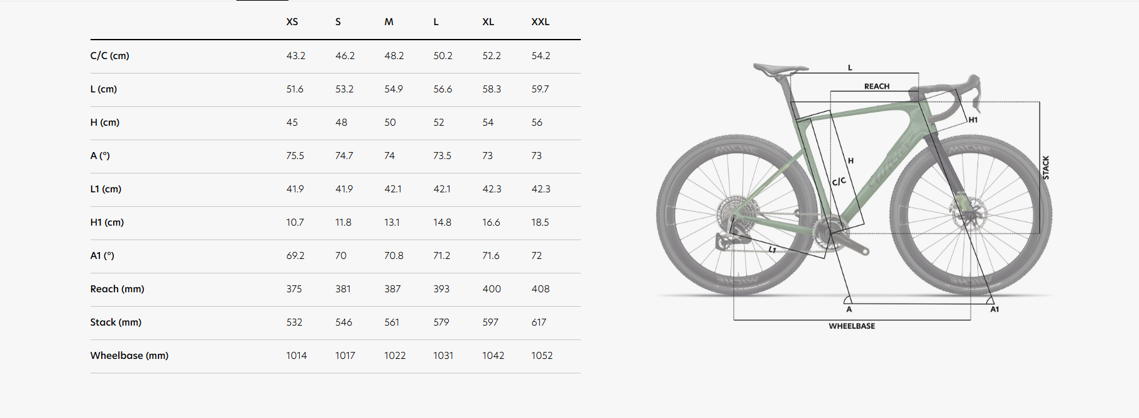The height and width of the screenshot is (418, 1139).
Task: Click the "C/C (cm)" row label
Action: 110,56
